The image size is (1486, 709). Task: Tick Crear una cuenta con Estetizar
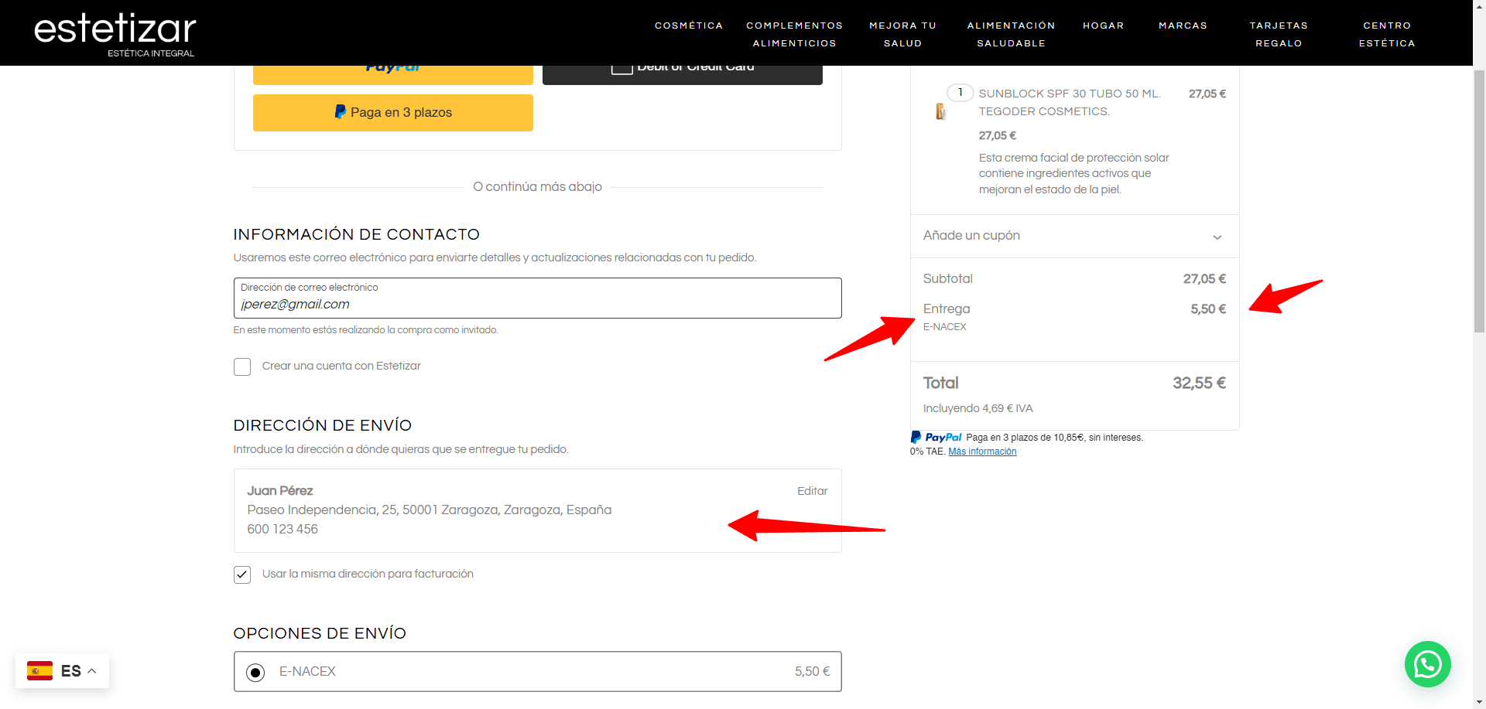[x=242, y=366]
